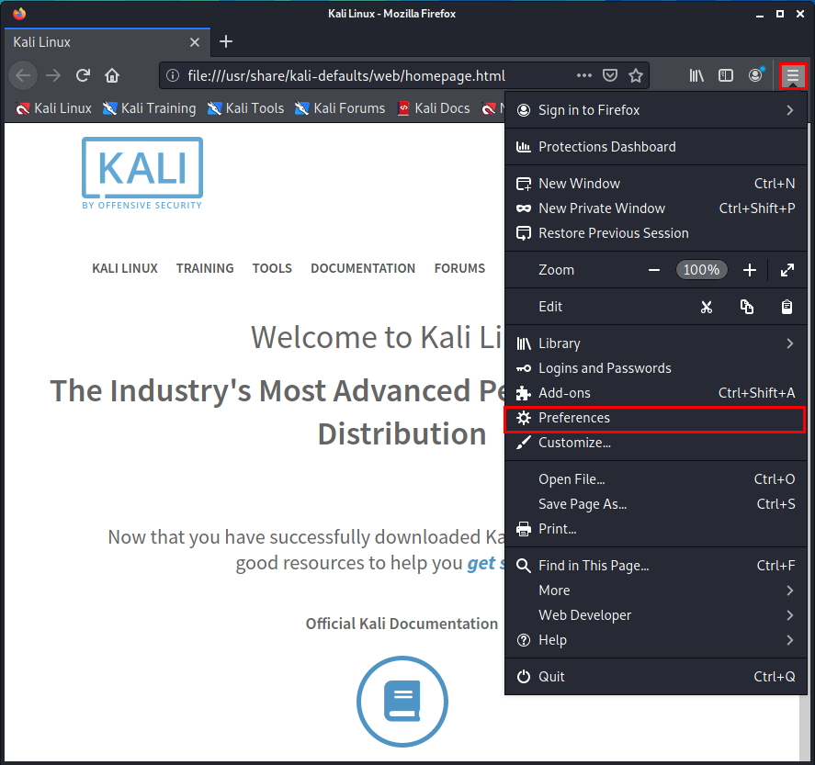The width and height of the screenshot is (815, 765).
Task: Paste using the clipboard icon
Action: pyautogui.click(x=787, y=307)
